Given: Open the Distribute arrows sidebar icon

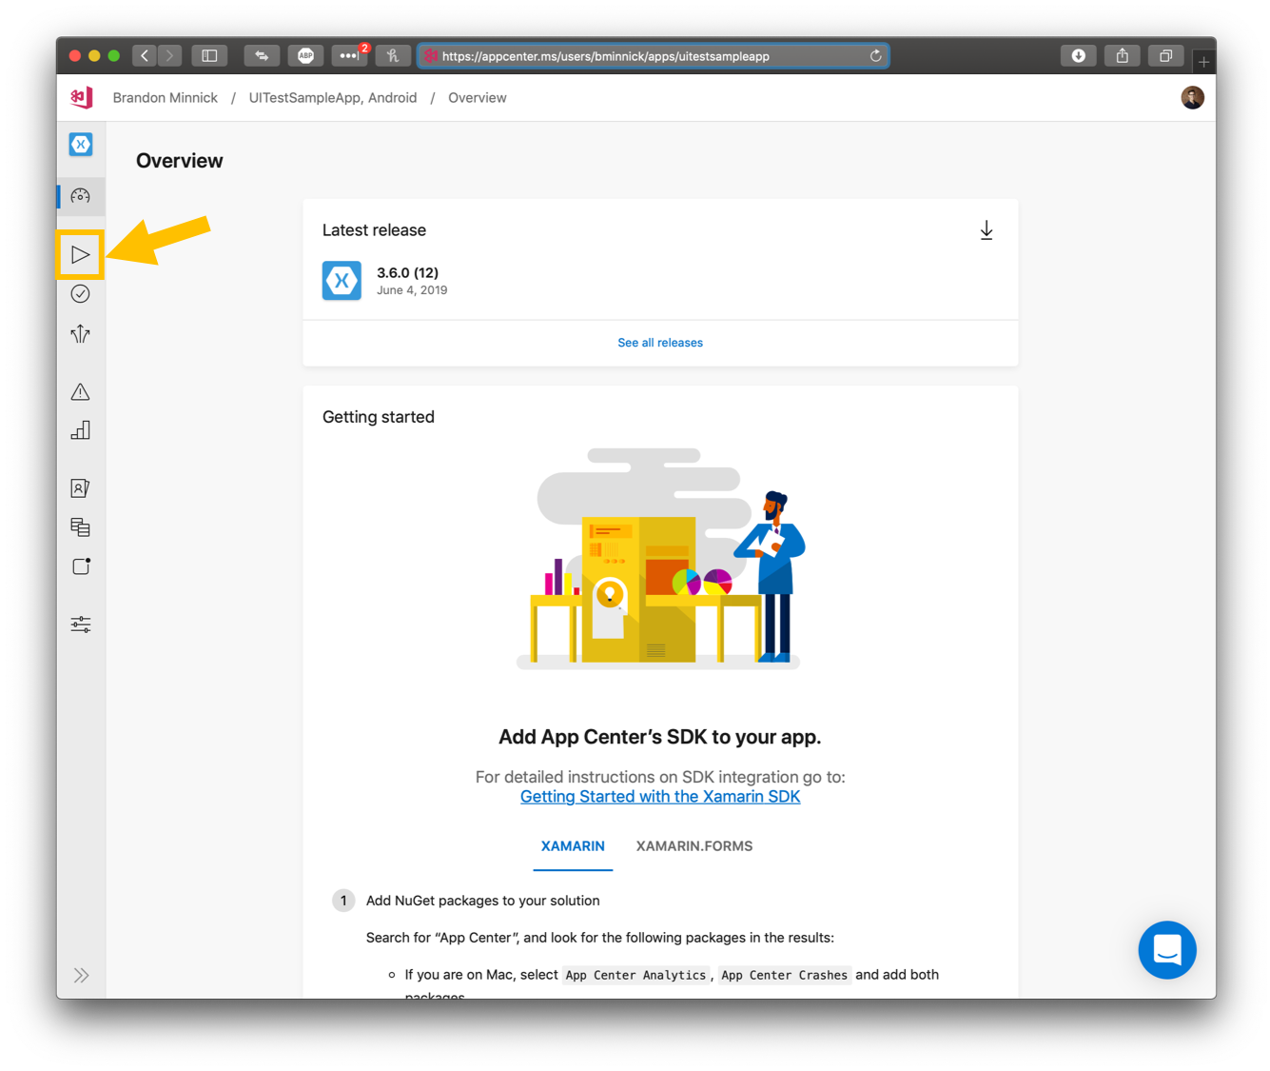Looking at the screenshot, I should coord(81,333).
